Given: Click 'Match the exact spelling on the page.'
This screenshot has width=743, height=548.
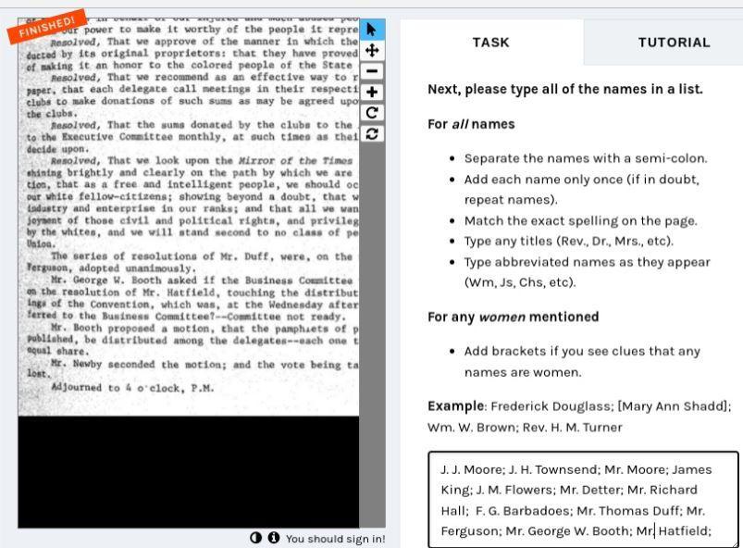Looking at the screenshot, I should point(580,221).
